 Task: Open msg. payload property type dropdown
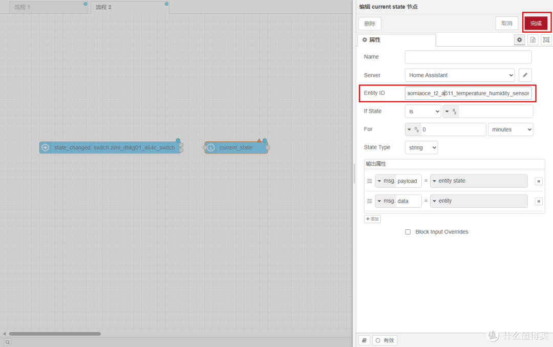(386, 181)
